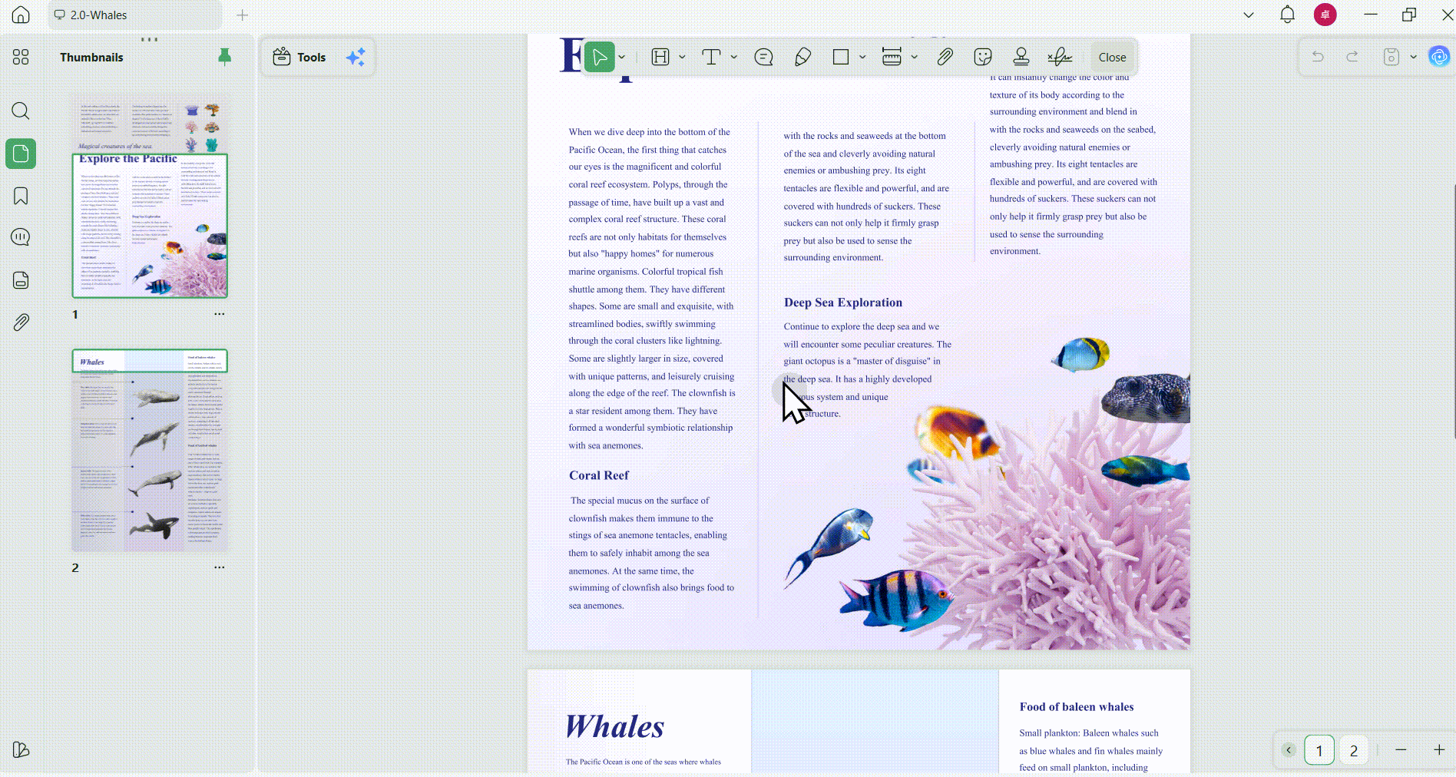Zoom out with minus button
This screenshot has width=1456, height=777.
(1401, 750)
